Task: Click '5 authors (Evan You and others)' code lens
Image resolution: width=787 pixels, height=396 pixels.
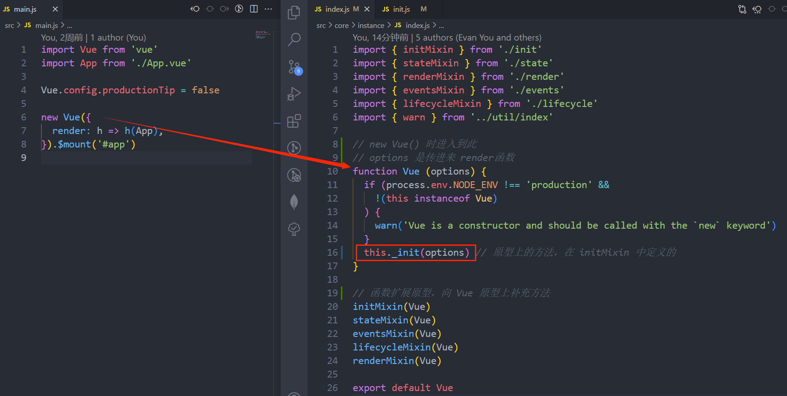Action: 479,37
